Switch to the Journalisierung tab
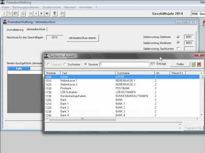The image size is (205, 153). pos(15,30)
